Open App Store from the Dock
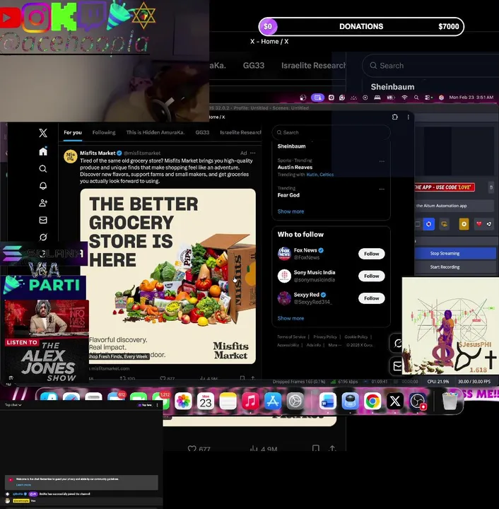 pyautogui.click(x=273, y=402)
